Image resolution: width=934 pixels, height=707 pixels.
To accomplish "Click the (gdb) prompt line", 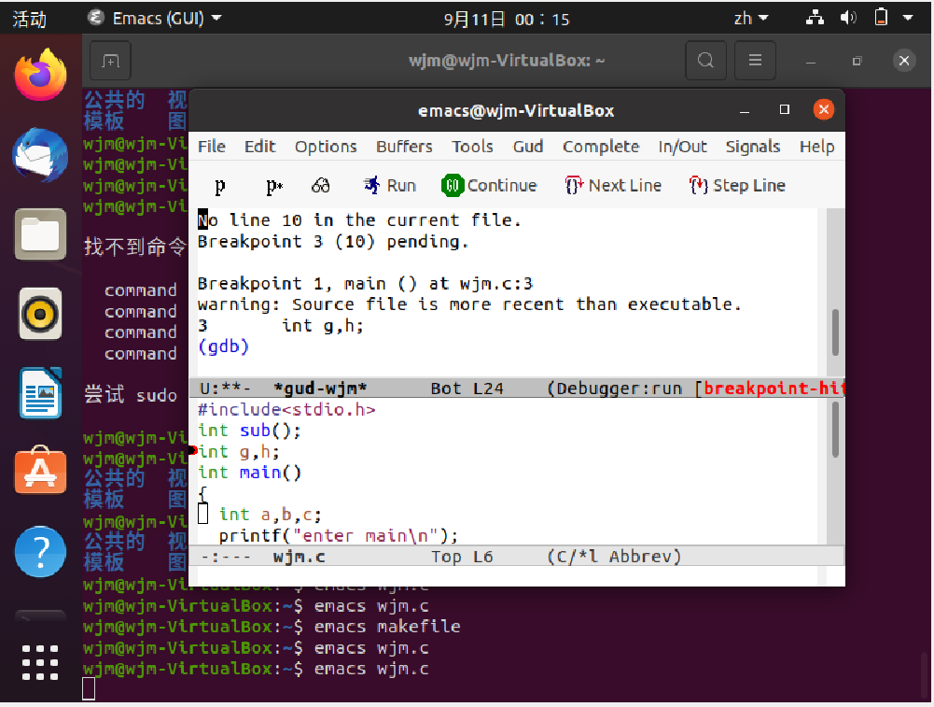I will [223, 346].
